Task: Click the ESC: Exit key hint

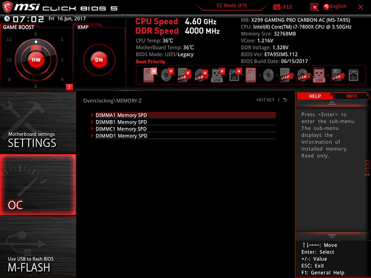Action: point(313,265)
